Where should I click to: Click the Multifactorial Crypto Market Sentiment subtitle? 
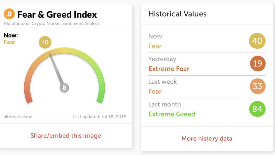click(52, 23)
